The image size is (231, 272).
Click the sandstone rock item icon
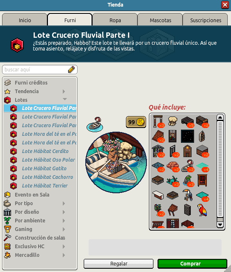[x=172, y=121]
